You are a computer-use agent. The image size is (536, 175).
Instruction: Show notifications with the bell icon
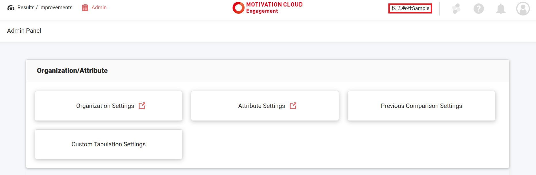tap(501, 9)
